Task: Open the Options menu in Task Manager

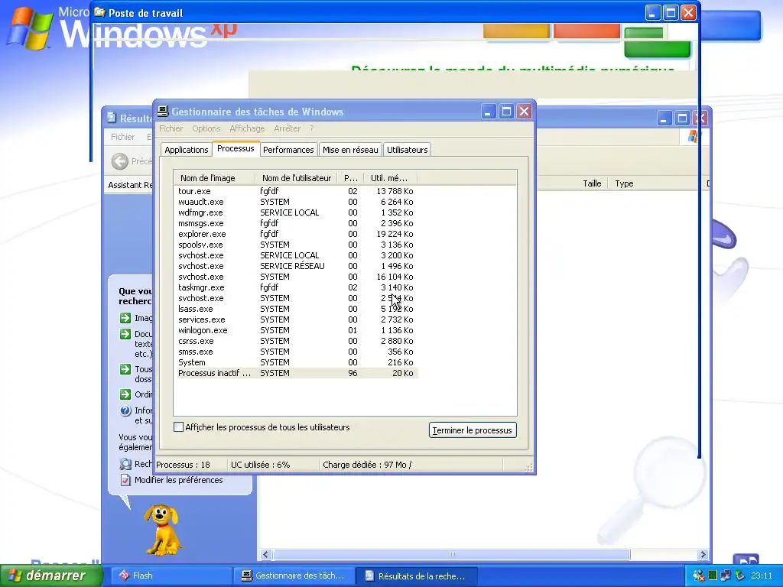Action: tap(206, 128)
